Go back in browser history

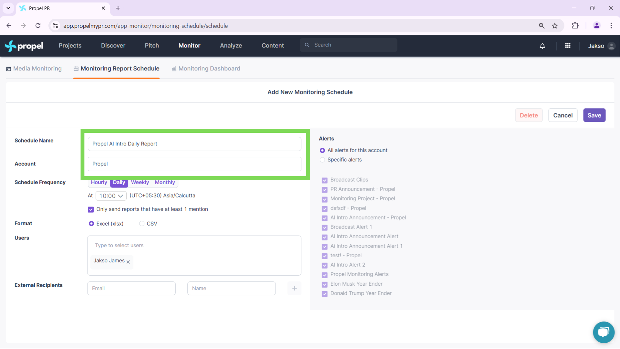[9, 26]
